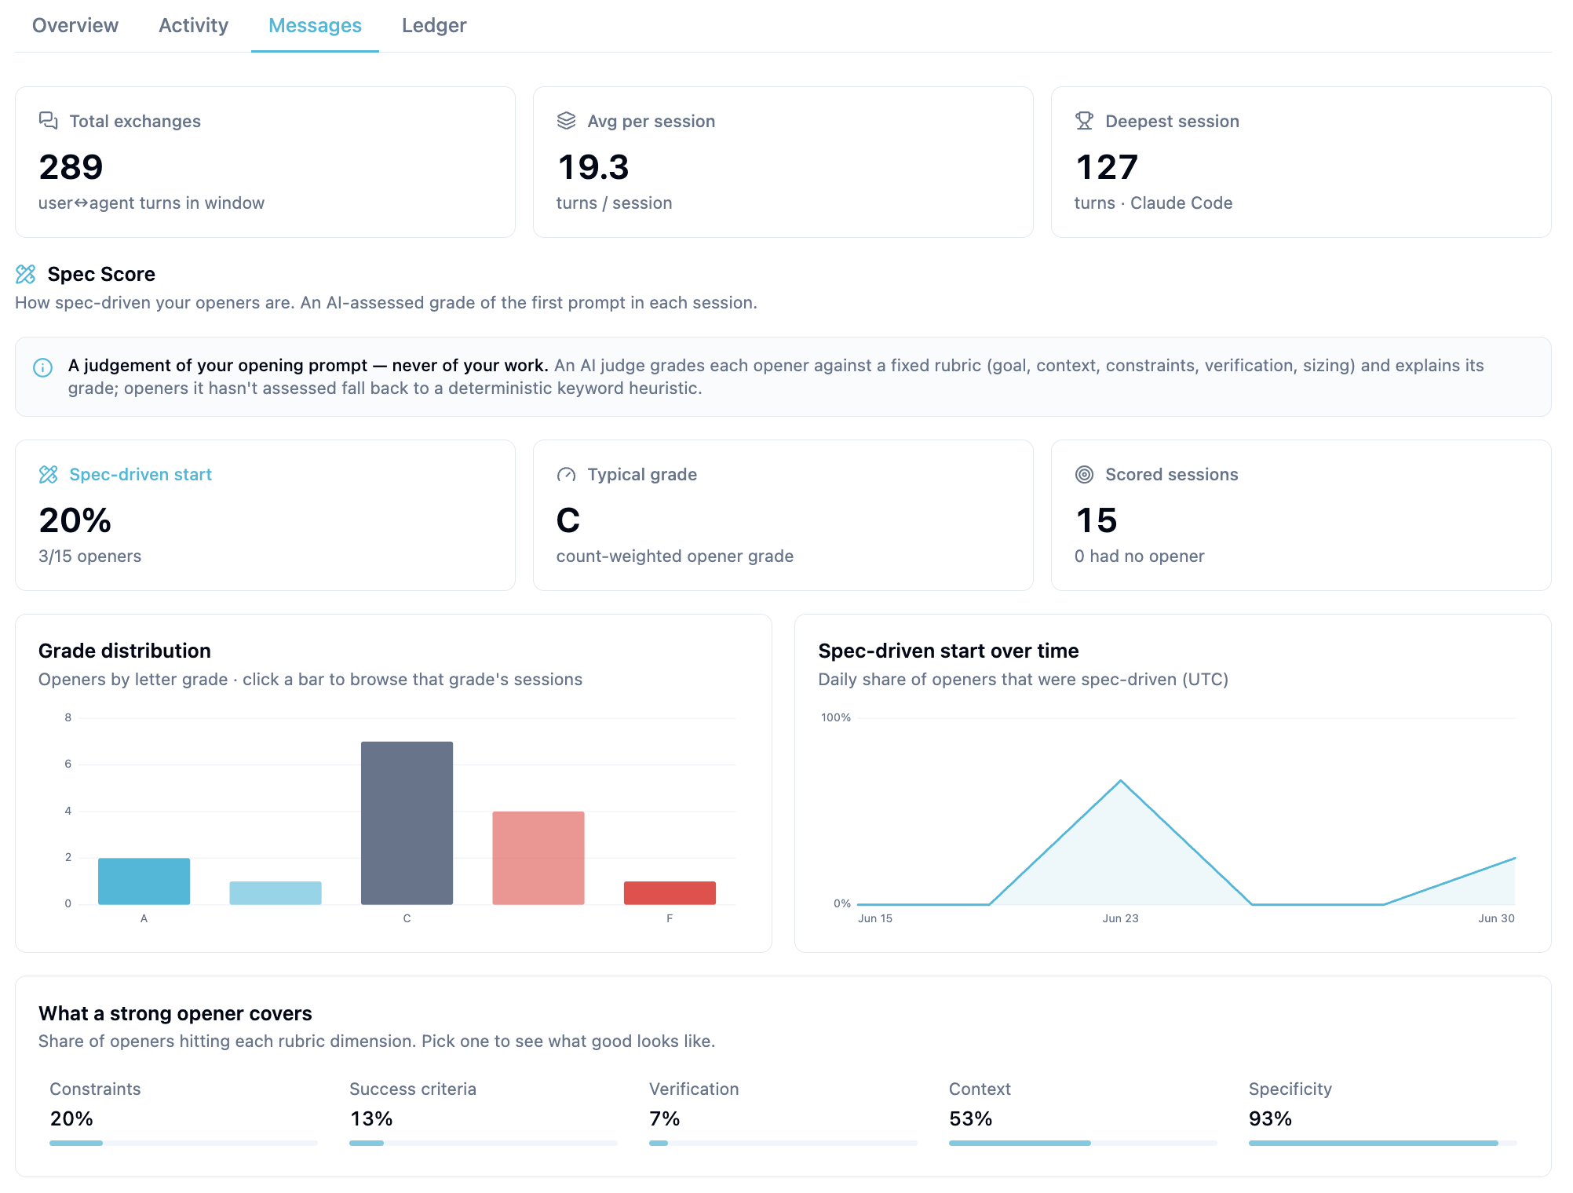The width and height of the screenshot is (1573, 1193).
Task: Switch to the Activity tab
Action: click(x=193, y=26)
